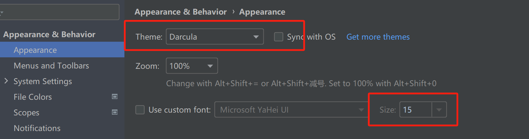Select Appearance & Behavior category in sidebar

49,34
